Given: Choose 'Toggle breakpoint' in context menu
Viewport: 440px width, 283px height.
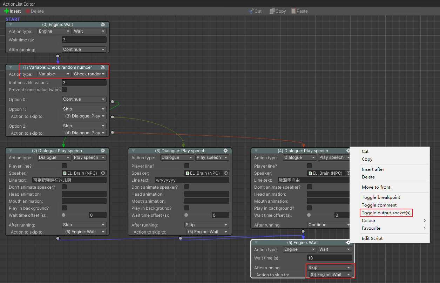Looking at the screenshot, I should (x=381, y=197).
